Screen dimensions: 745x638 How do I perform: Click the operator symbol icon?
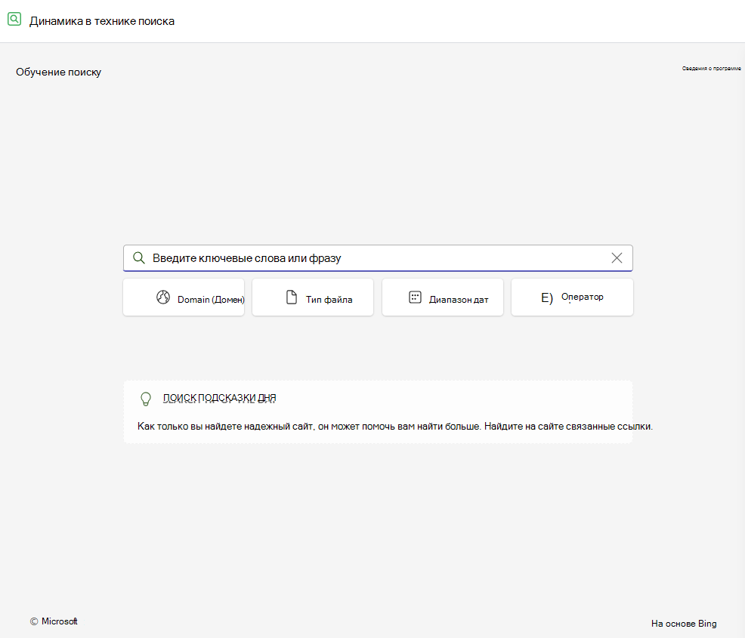pyautogui.click(x=546, y=297)
